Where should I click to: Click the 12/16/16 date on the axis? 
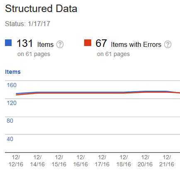point(80,161)
